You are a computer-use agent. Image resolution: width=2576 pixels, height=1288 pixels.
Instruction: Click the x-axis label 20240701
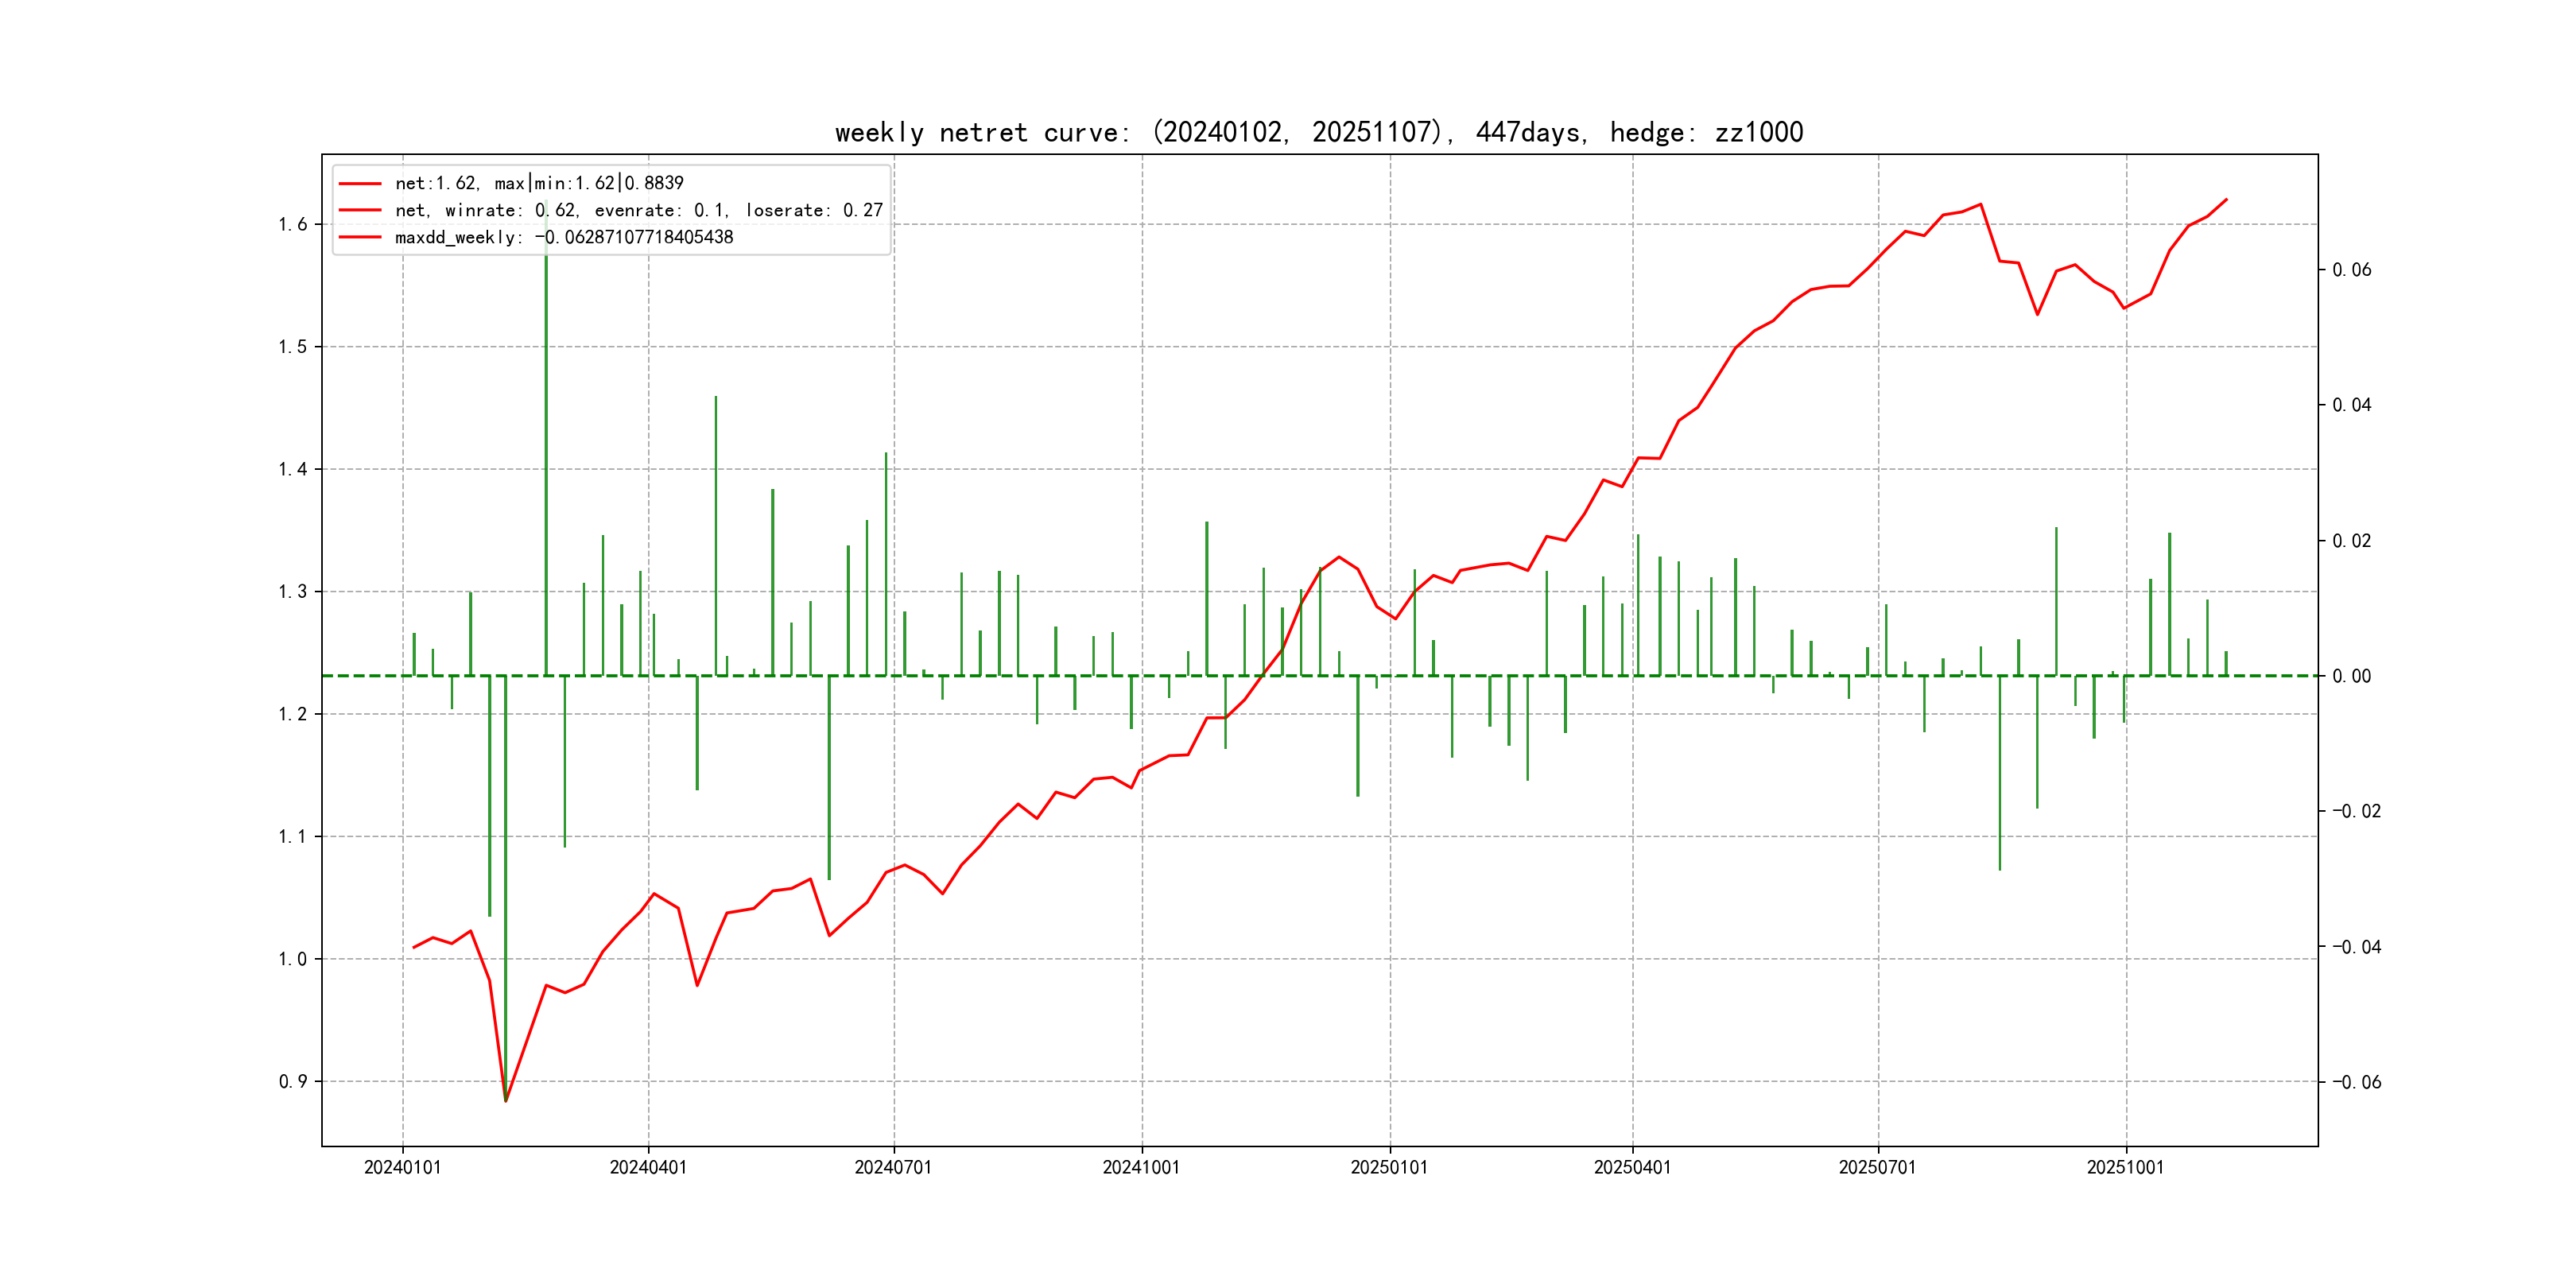tap(893, 1167)
